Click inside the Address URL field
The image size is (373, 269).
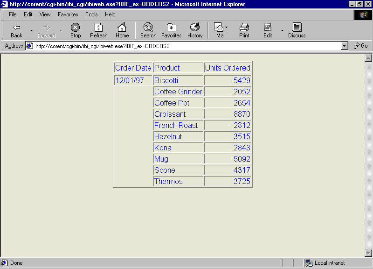tap(186, 46)
